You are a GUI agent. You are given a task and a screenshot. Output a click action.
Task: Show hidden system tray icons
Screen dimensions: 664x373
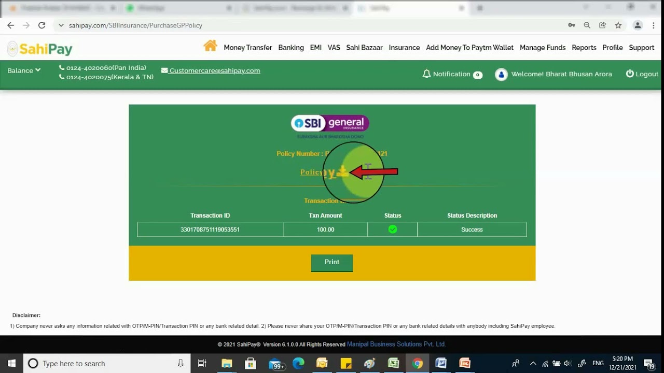[x=533, y=363]
